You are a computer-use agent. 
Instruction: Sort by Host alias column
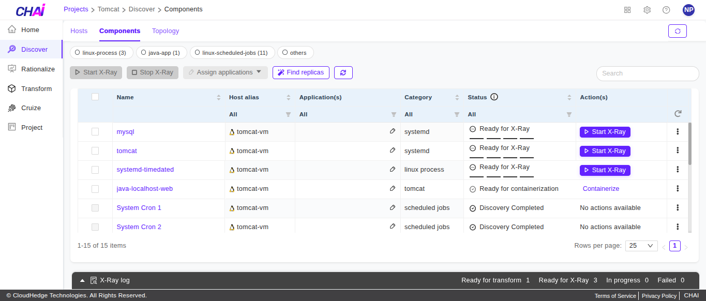coord(288,97)
